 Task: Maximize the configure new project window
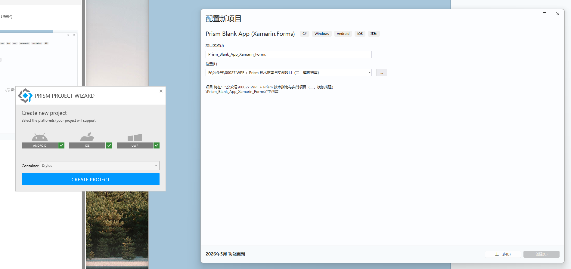coord(545,14)
